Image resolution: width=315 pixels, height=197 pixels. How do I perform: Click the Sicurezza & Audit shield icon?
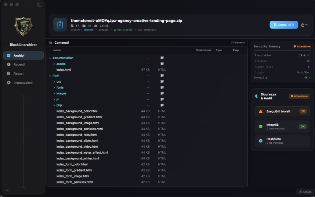[x=257, y=96]
